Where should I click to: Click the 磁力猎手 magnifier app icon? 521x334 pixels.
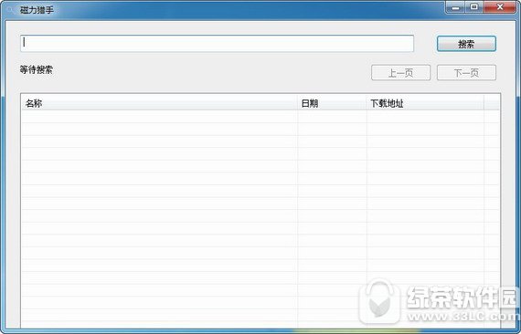pyautogui.click(x=10, y=10)
